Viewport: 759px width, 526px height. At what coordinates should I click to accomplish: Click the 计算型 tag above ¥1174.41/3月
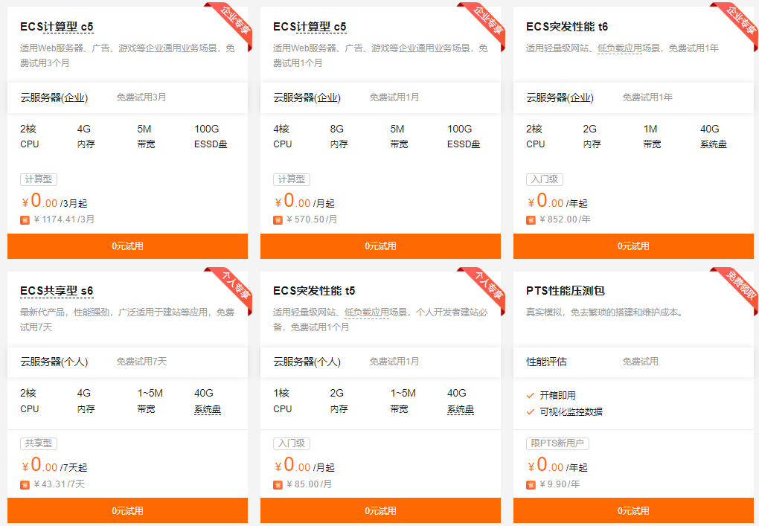(39, 179)
